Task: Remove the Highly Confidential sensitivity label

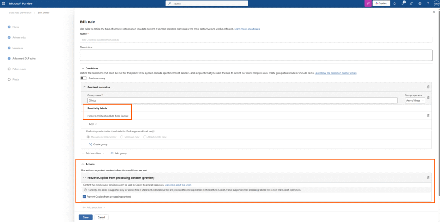Action: click(x=428, y=116)
